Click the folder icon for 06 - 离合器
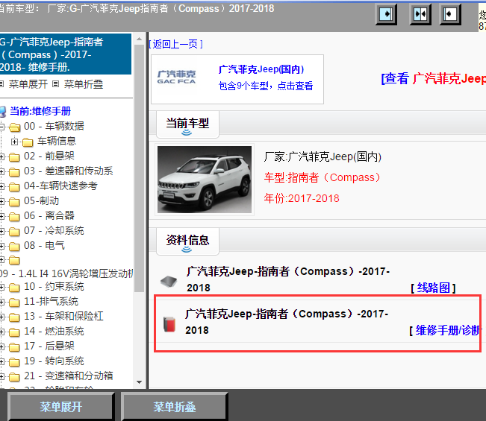Viewport: 486px width, 421px height. 14,217
